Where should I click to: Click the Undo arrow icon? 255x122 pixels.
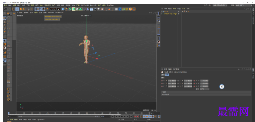(6, 9)
